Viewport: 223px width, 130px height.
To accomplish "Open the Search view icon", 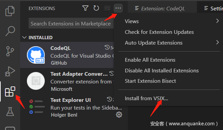I will pos(10,31).
